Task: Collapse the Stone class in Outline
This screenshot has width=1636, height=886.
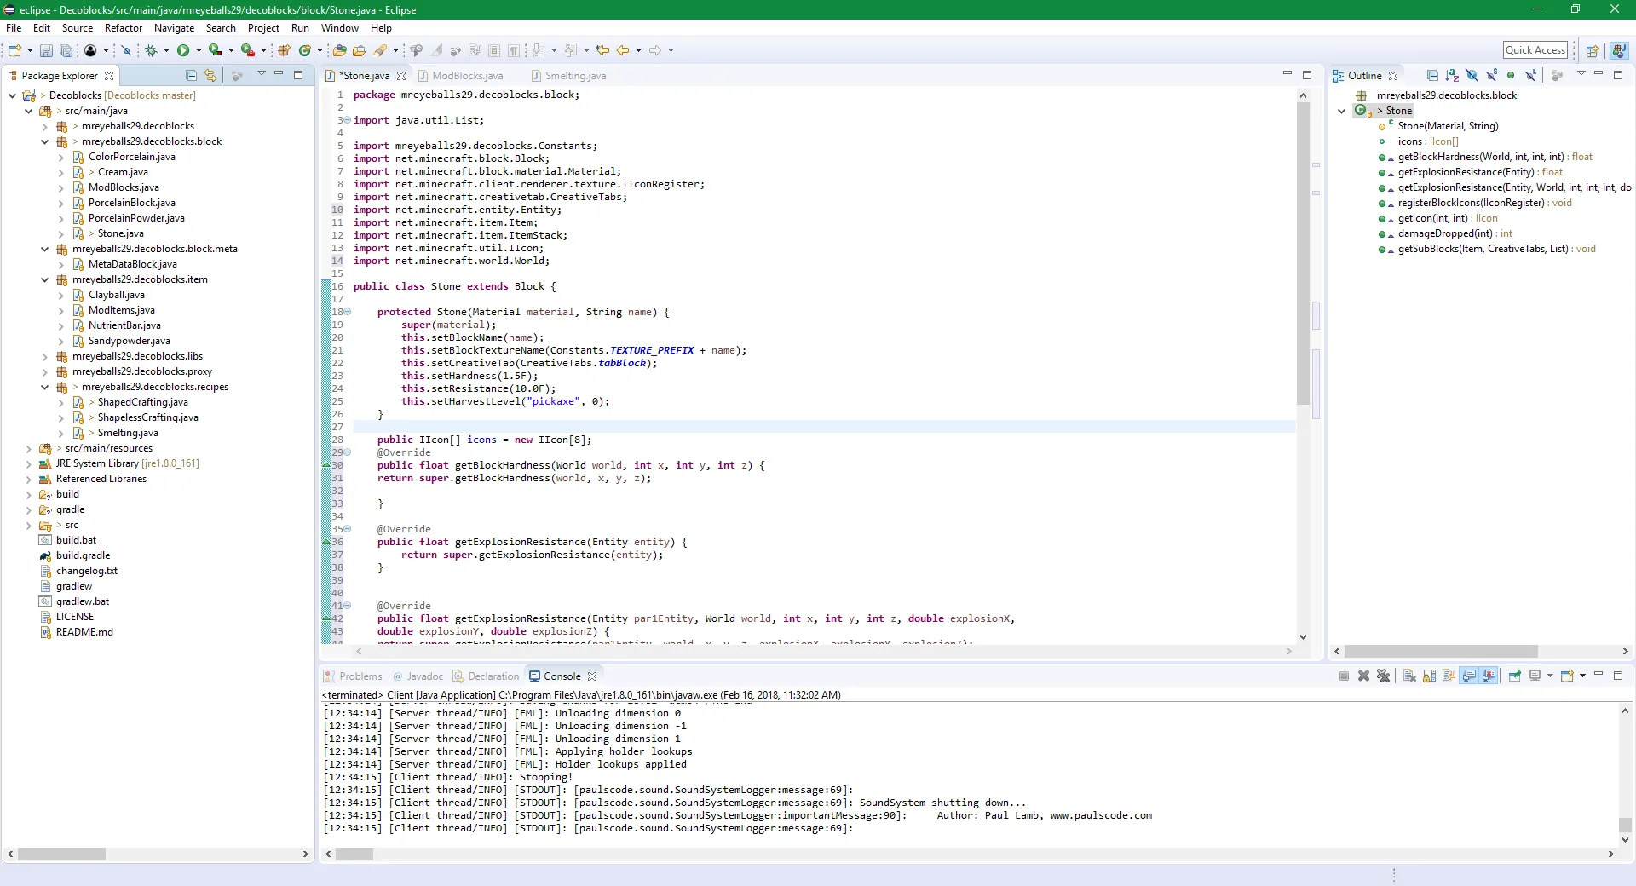Action: (1342, 111)
